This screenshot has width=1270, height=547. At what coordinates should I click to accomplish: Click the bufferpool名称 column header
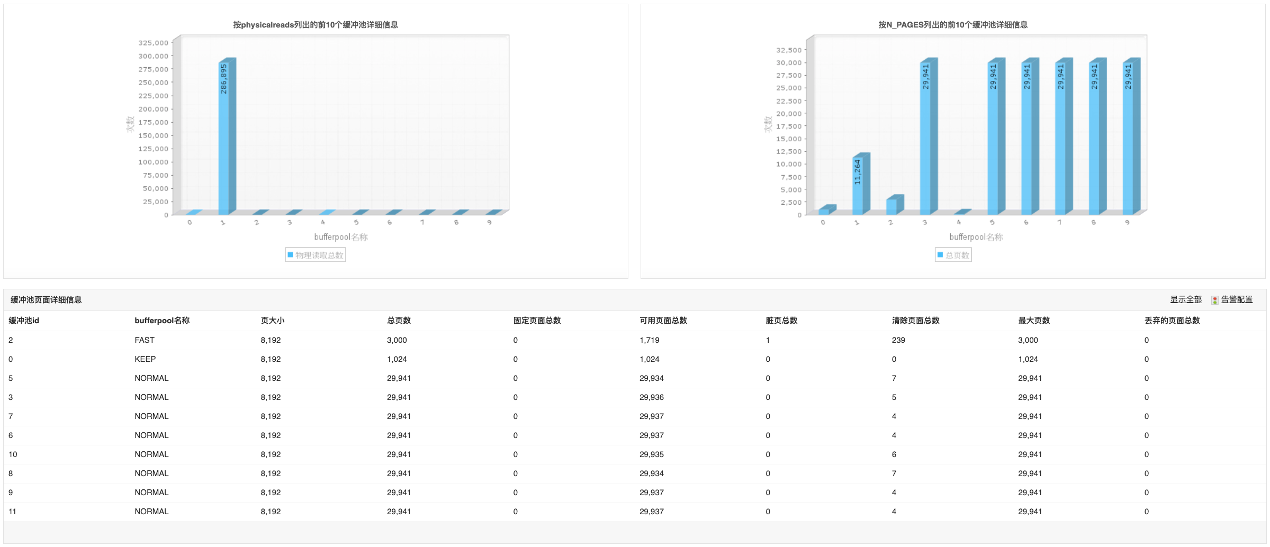pos(162,321)
